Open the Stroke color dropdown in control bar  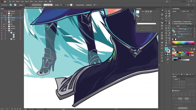point(17,5)
